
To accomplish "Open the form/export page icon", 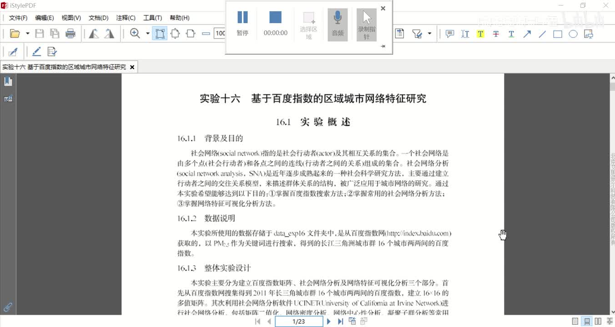I will coord(399,34).
